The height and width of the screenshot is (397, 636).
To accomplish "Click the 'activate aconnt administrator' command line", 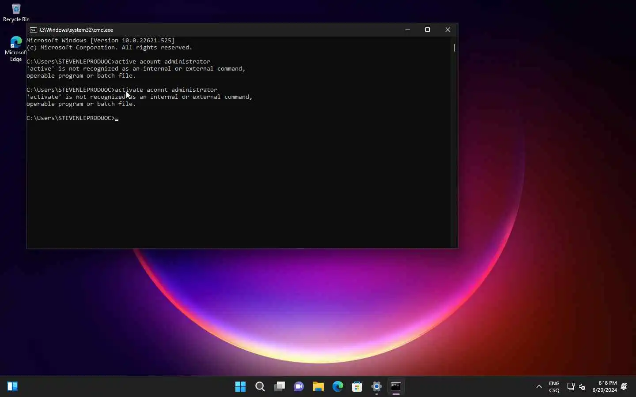I will point(122,90).
